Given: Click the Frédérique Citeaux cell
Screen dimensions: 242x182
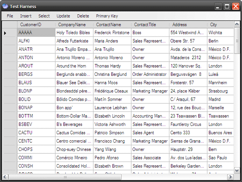Looking at the screenshot, I should (x=112, y=91).
